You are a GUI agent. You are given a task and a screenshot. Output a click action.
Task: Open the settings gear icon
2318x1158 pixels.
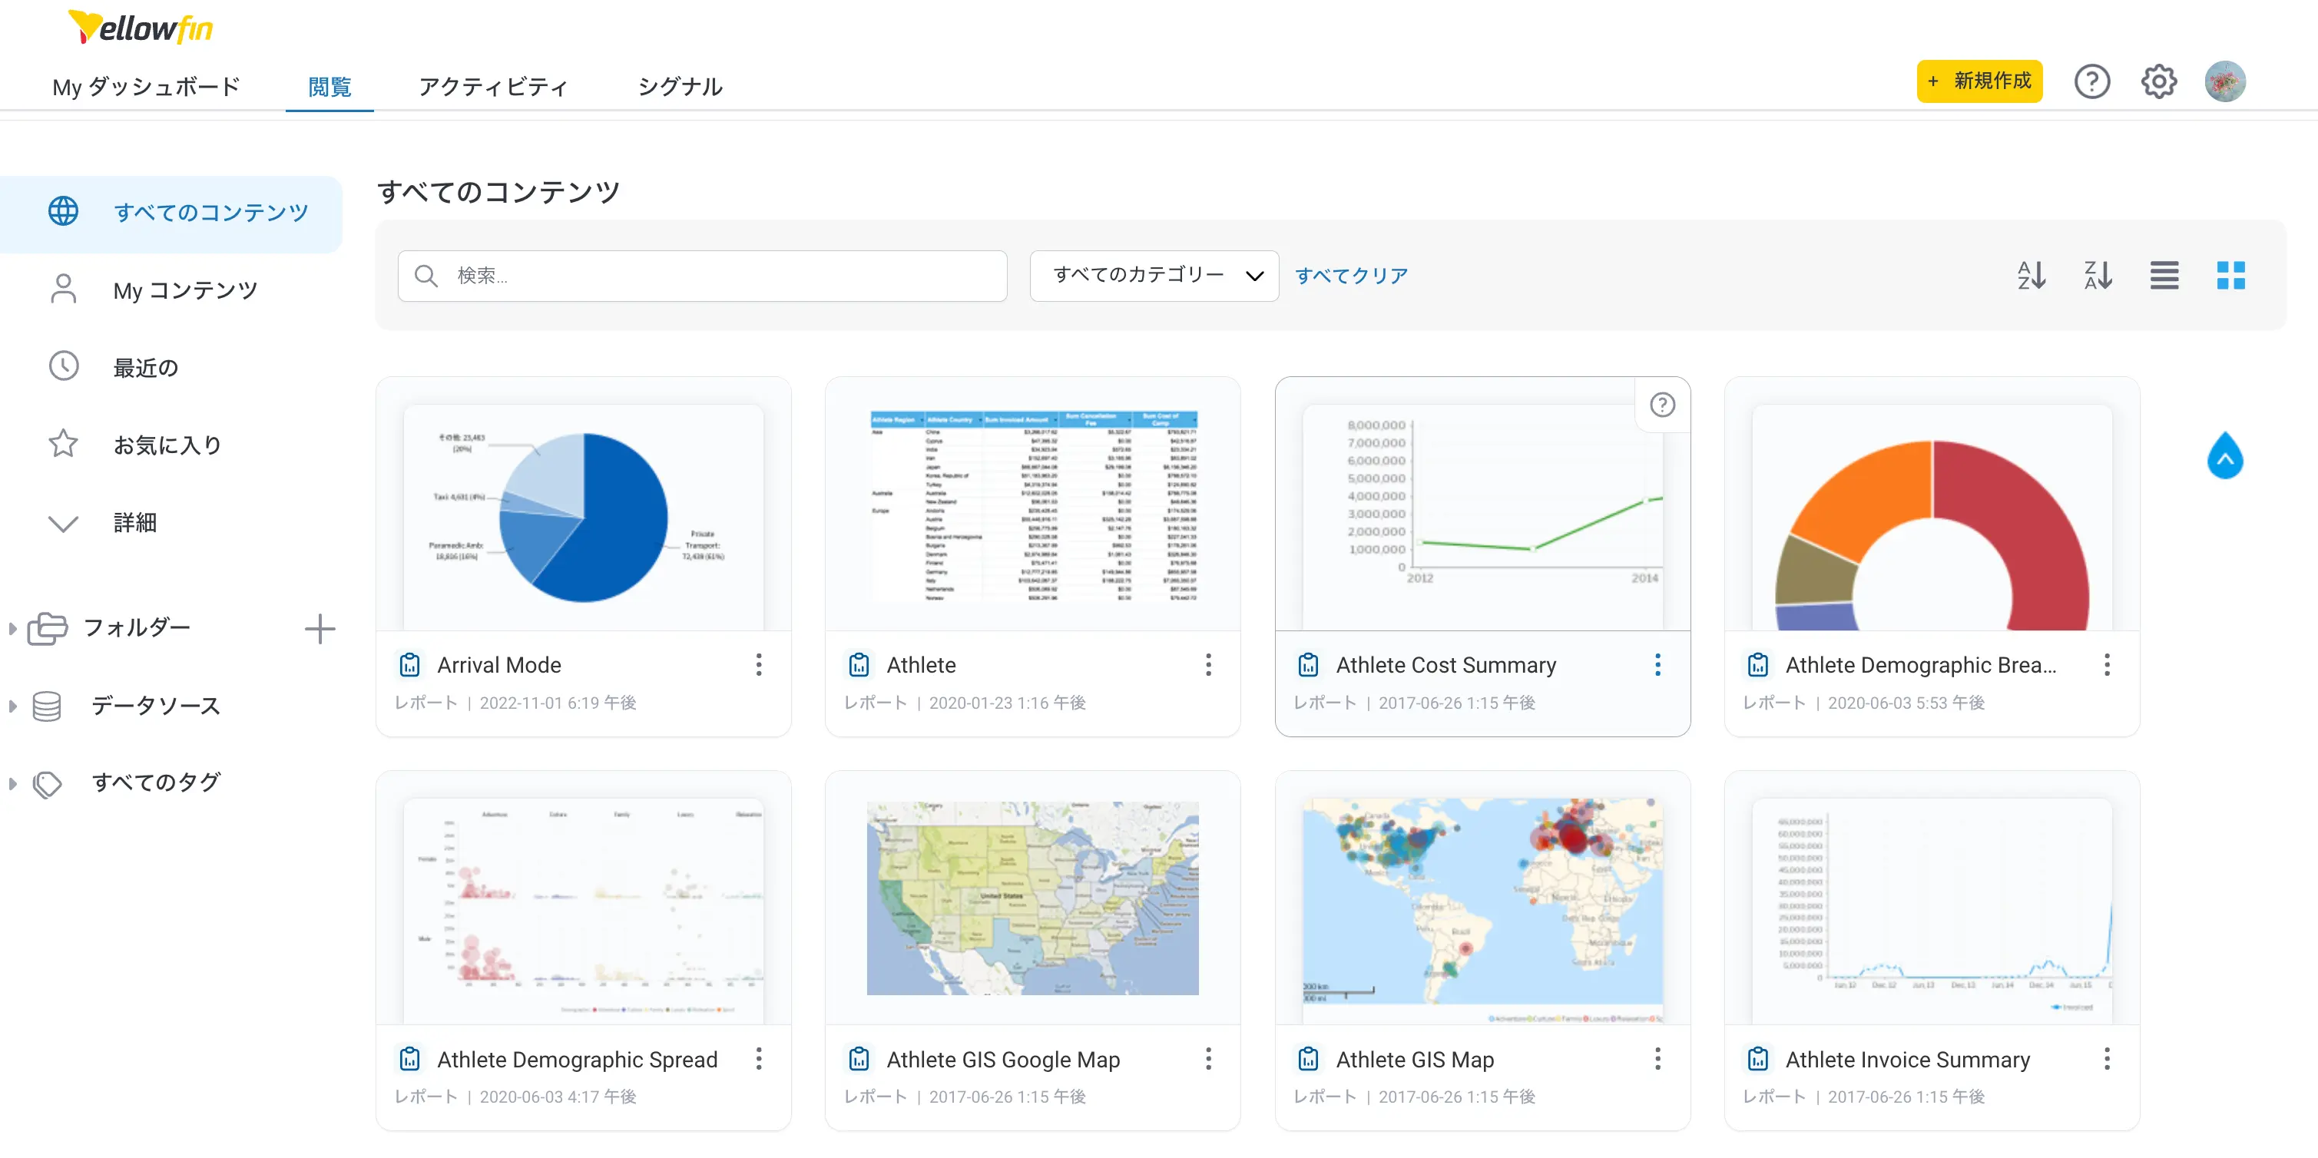point(2157,82)
